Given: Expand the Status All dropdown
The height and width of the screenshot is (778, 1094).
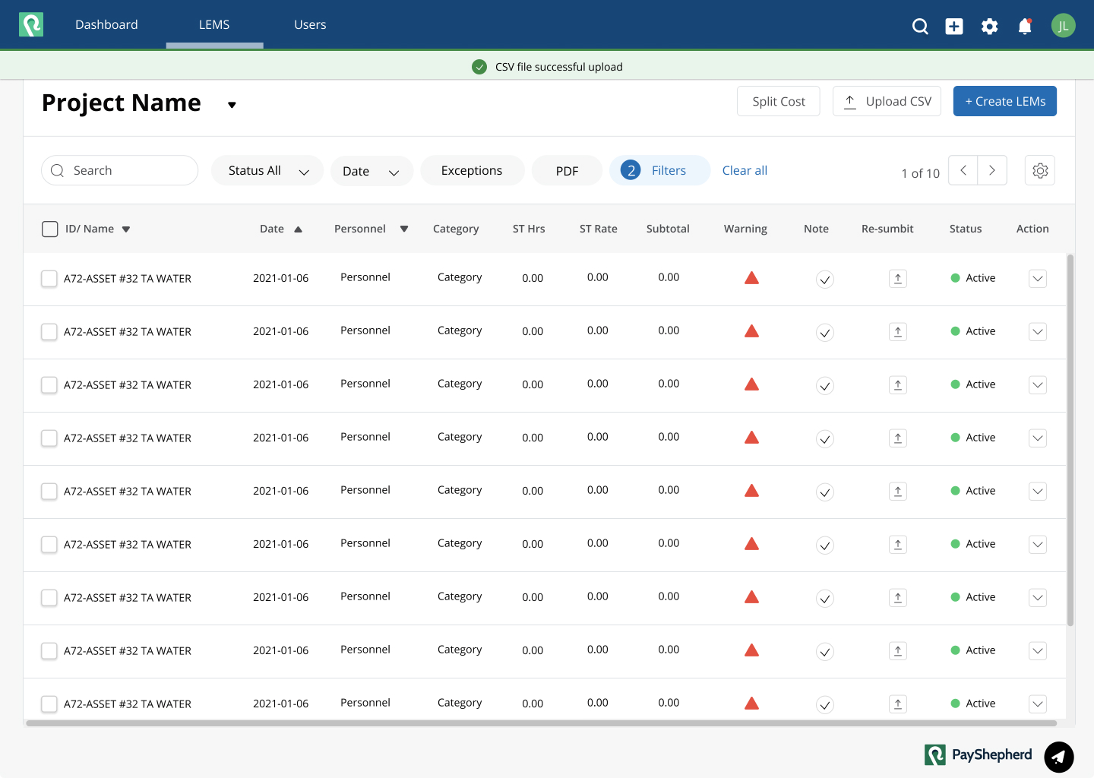Looking at the screenshot, I should 267,171.
